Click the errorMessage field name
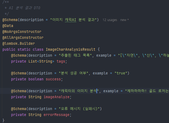The width and height of the screenshot is (169, 123). 57,115
